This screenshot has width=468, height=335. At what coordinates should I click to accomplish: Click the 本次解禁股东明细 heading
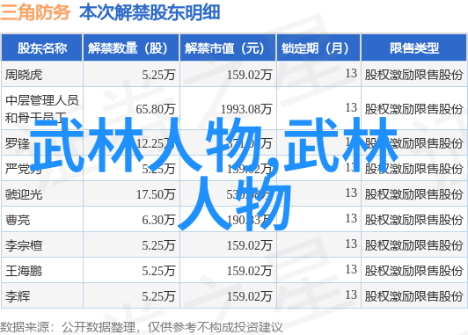150,12
